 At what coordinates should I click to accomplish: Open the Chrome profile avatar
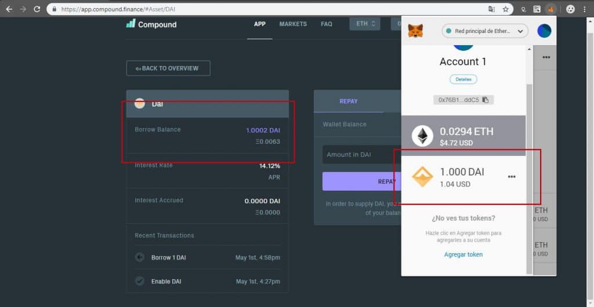click(x=571, y=9)
